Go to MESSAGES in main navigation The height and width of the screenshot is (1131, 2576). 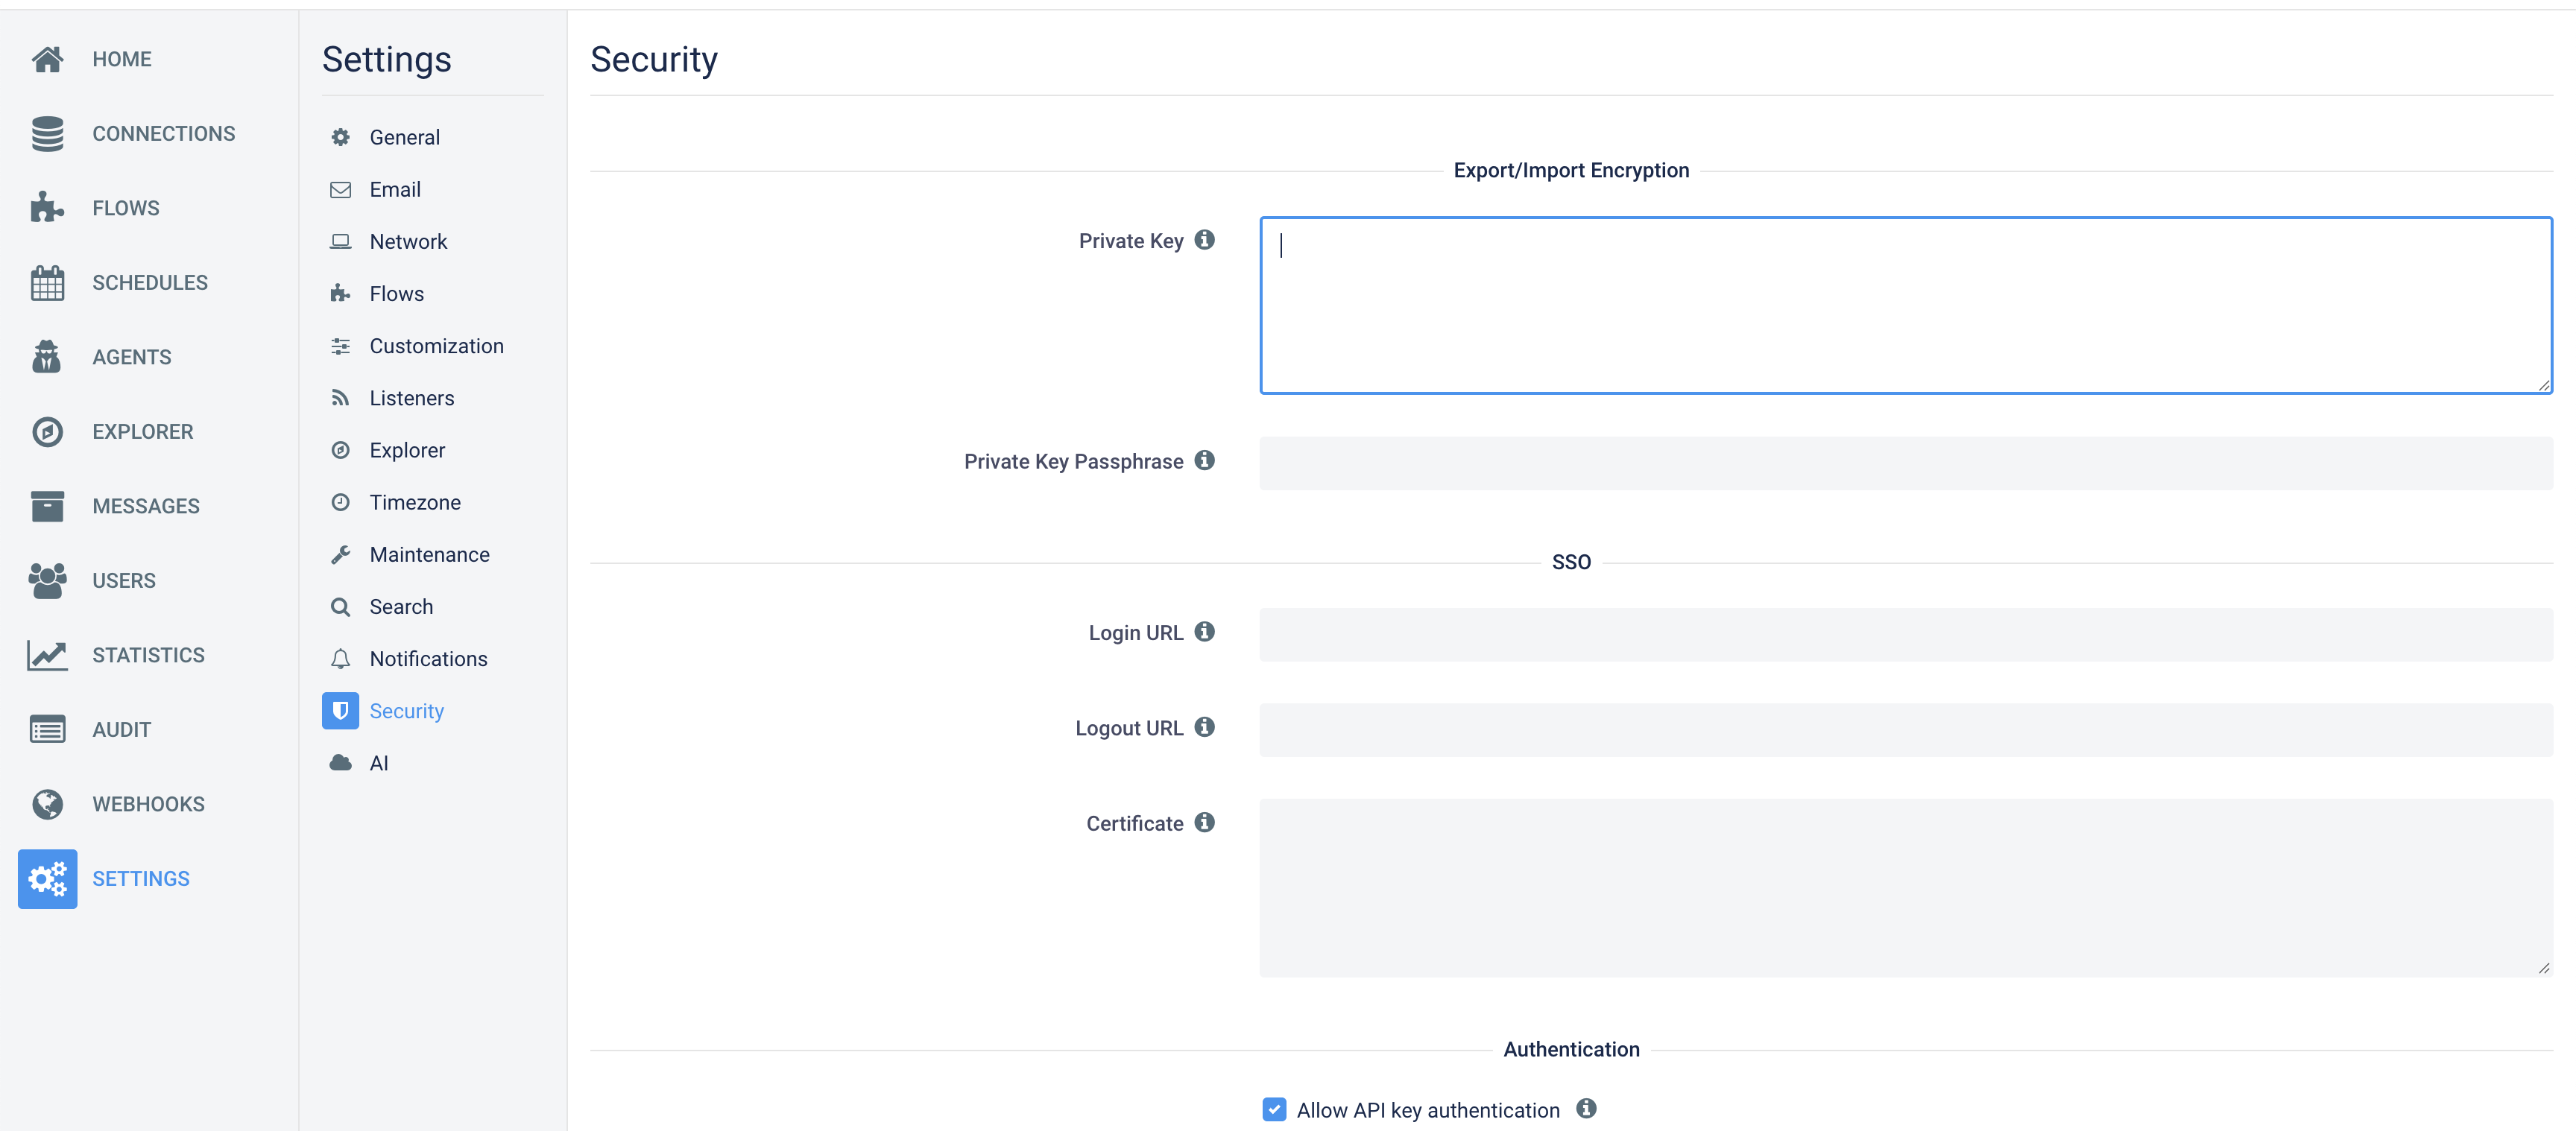146,506
